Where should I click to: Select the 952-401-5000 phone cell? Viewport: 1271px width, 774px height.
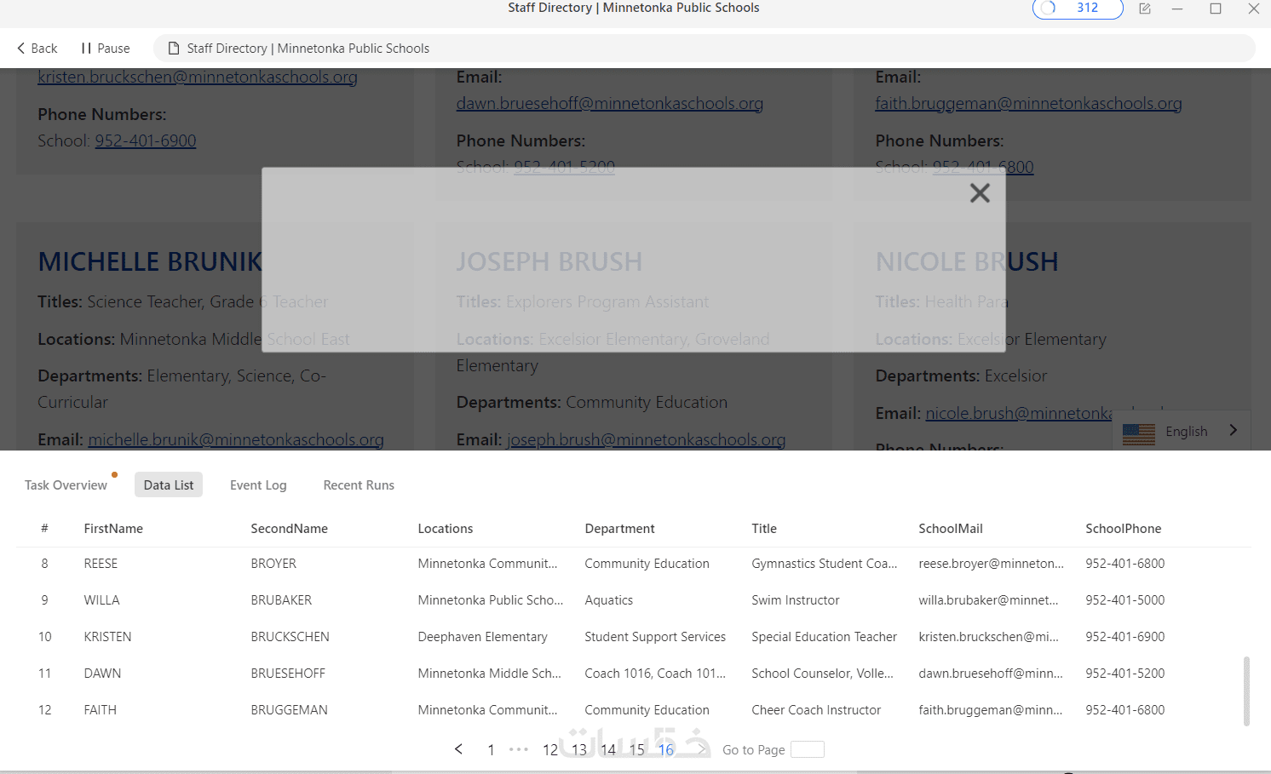[1125, 600]
